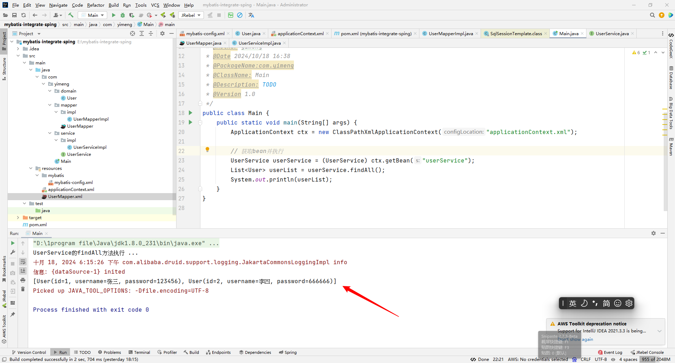Viewport: 675px width, 363px height.
Task: Click the CRLF line separator status entry
Action: [586, 359]
